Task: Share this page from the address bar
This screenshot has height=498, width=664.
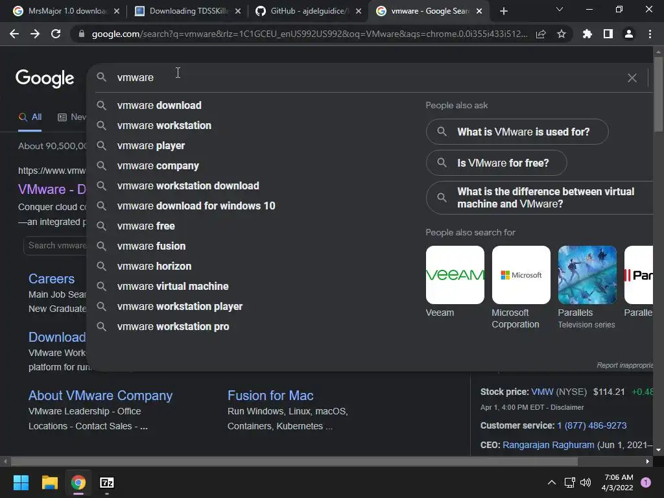Action: coord(541,34)
